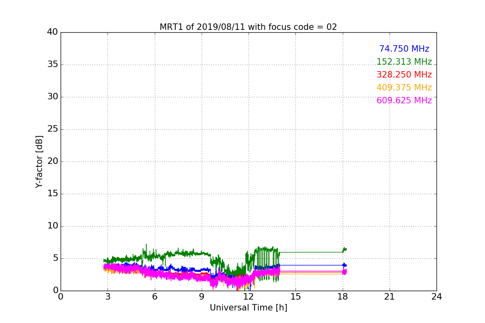Click the x-axis tick label 6

coord(154,296)
